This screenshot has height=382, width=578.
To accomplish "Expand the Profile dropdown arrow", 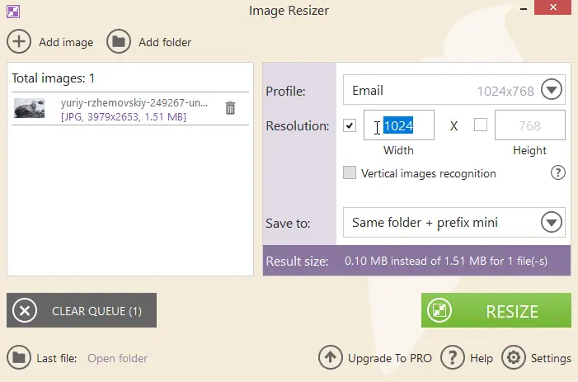I will [552, 90].
